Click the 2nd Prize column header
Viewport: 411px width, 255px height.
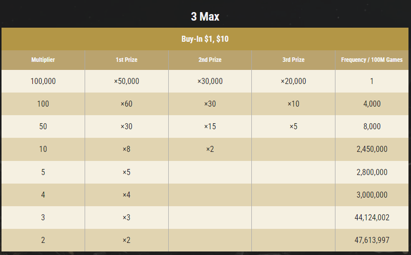tap(210, 60)
